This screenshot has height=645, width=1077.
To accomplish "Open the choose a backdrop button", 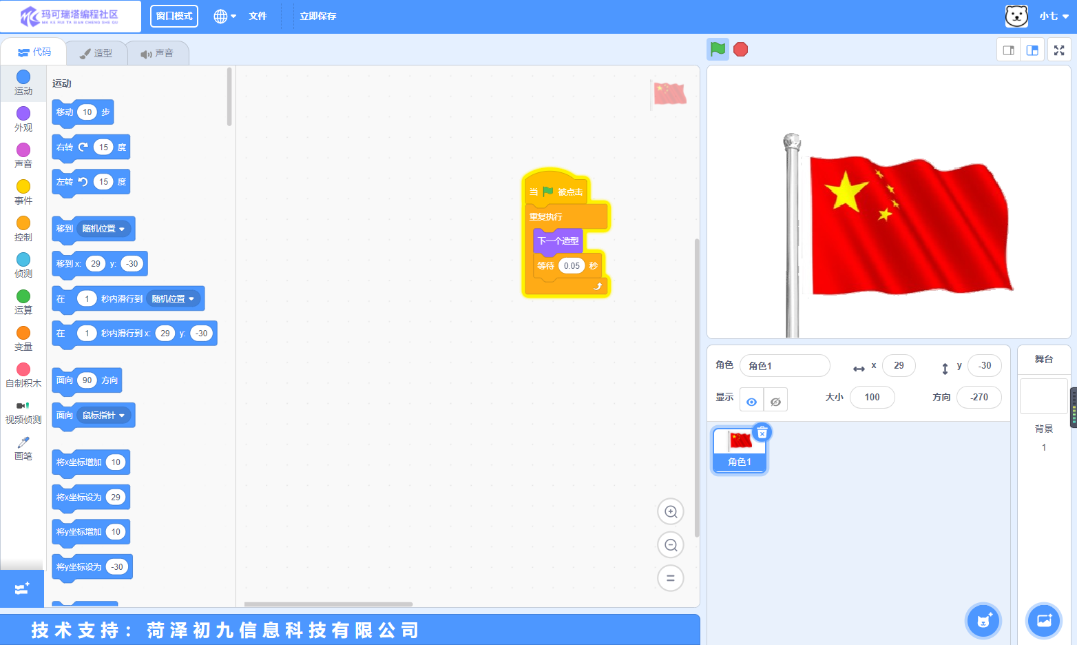I will click(1044, 620).
